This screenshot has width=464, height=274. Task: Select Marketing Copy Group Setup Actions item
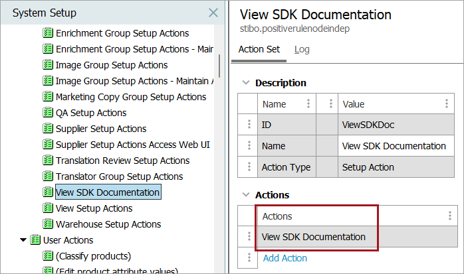pos(131,97)
